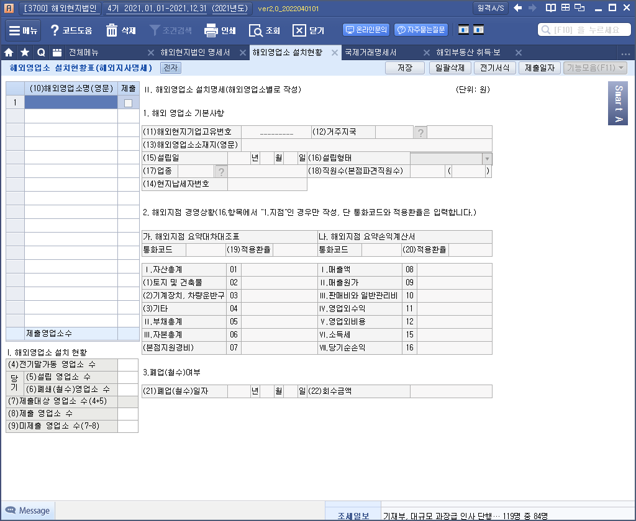The image size is (636, 521).
Task: Switch to 해외부동산 취득·보 tab
Action: tap(468, 52)
